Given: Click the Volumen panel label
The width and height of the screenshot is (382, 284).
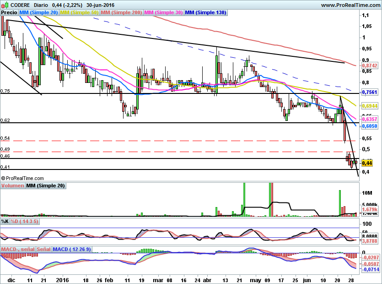Looking at the screenshot, I should [12, 186].
